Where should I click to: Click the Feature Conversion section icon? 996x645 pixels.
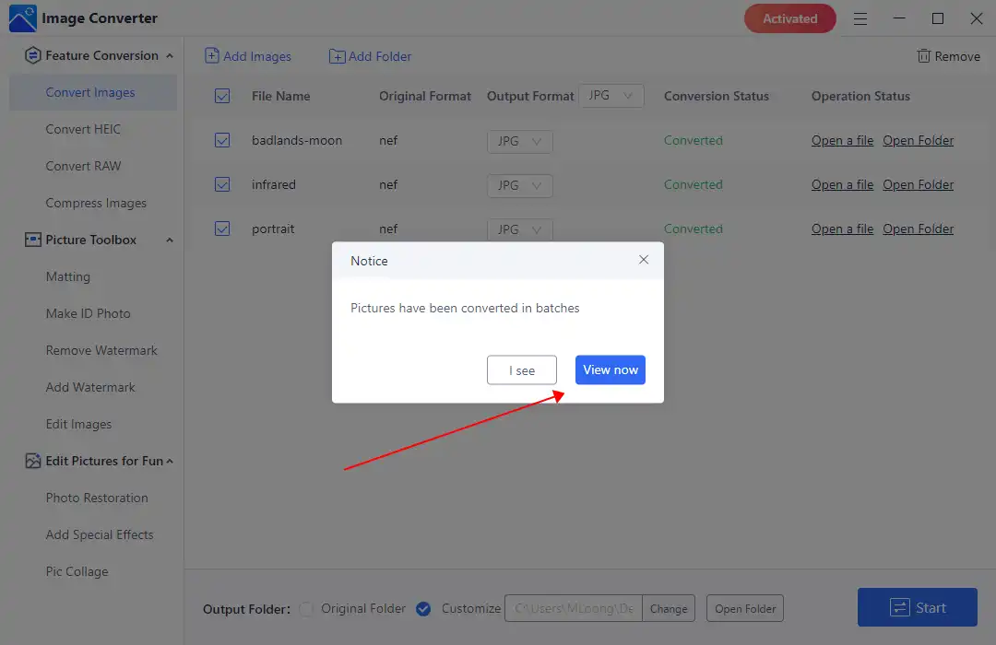coord(33,55)
